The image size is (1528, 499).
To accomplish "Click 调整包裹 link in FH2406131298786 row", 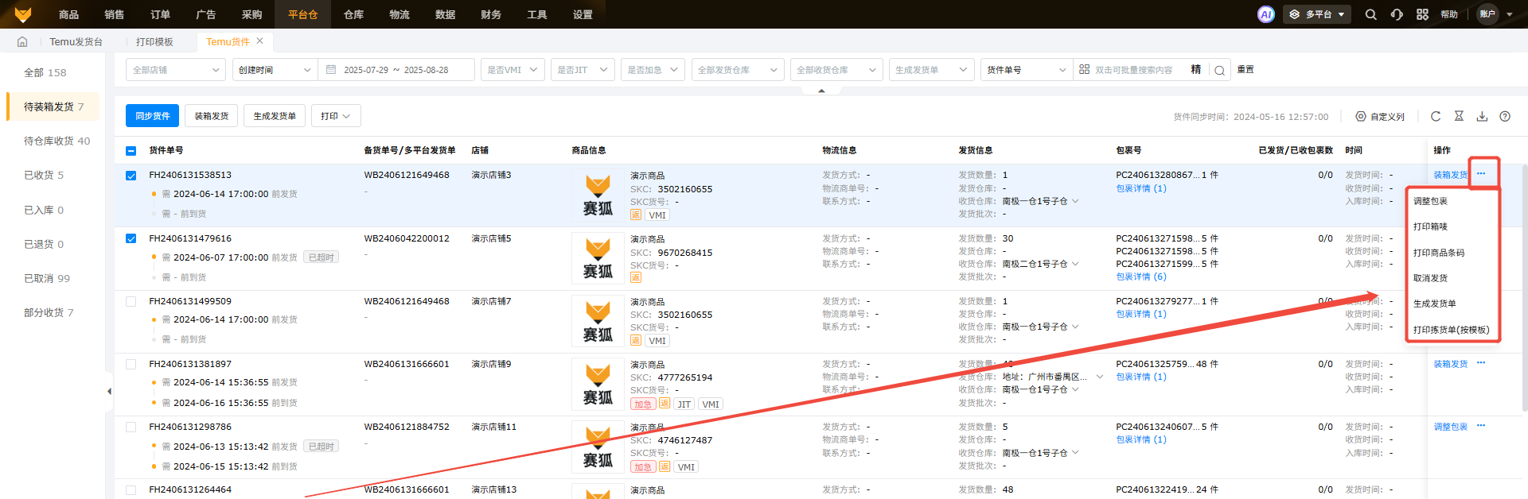I will pos(1451,427).
